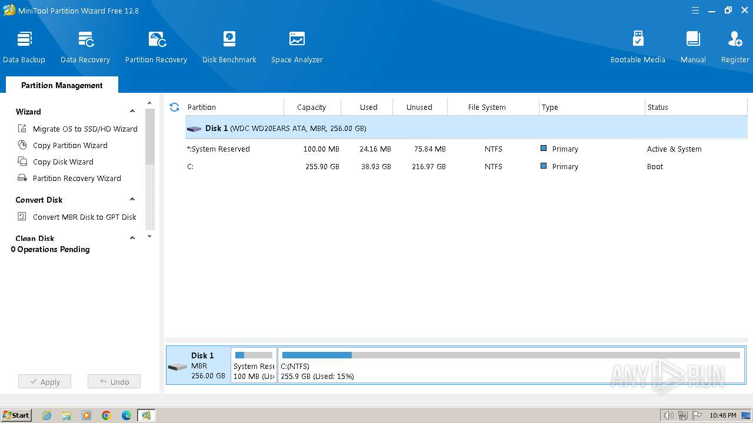Click the C: usage bar in disk map
The width and height of the screenshot is (753, 423).
point(511,355)
